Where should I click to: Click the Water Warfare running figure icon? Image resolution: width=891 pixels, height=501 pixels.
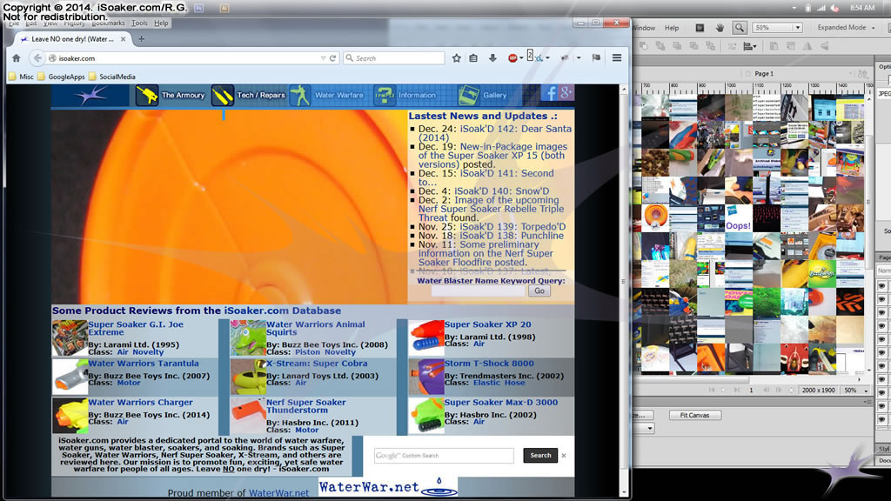[300, 95]
